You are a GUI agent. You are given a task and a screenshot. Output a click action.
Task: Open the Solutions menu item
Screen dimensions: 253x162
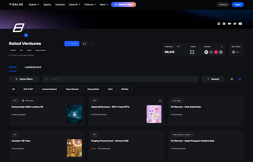pos(60,4)
